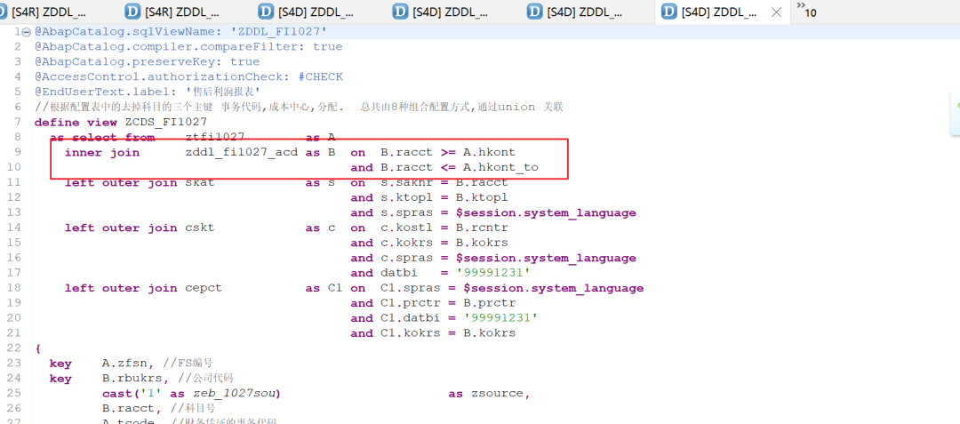Click $session.system_language on line 13
The width and height of the screenshot is (960, 424).
[546, 213]
